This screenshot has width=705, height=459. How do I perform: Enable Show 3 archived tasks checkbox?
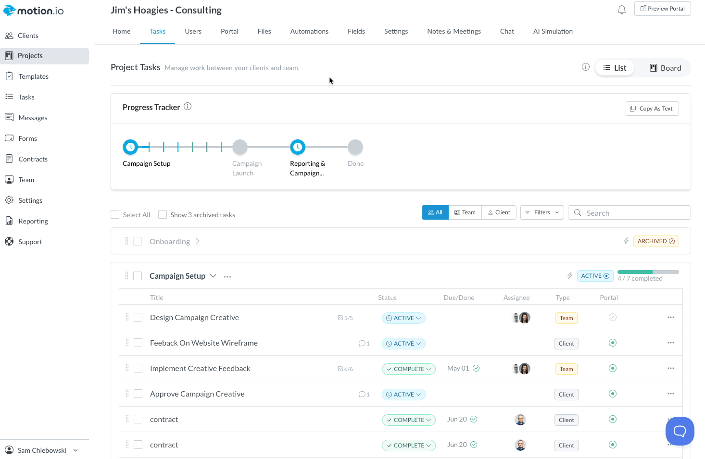(163, 214)
